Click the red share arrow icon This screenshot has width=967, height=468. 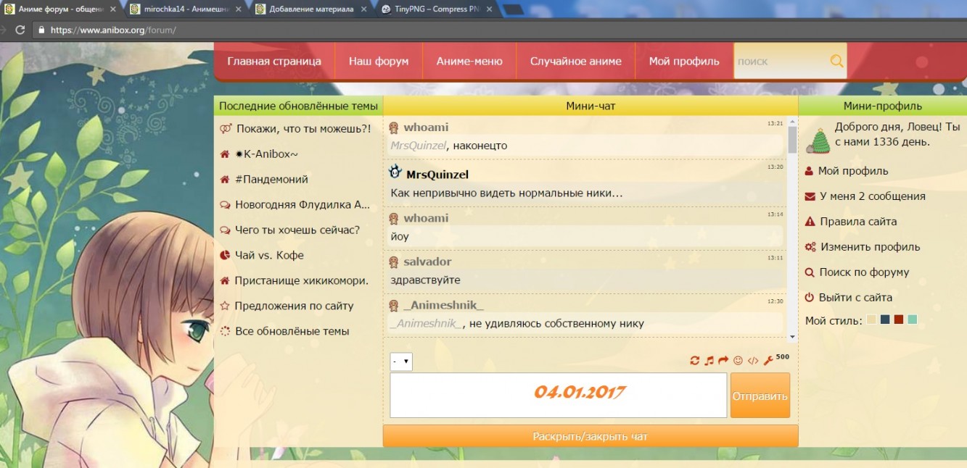(x=723, y=361)
